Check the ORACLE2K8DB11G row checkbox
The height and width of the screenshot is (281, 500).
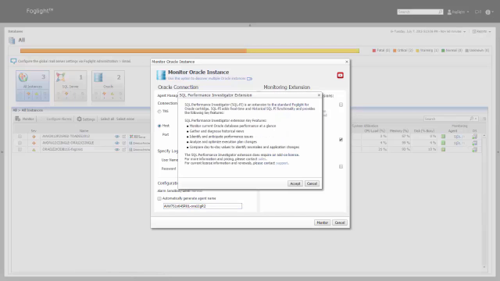(20, 149)
